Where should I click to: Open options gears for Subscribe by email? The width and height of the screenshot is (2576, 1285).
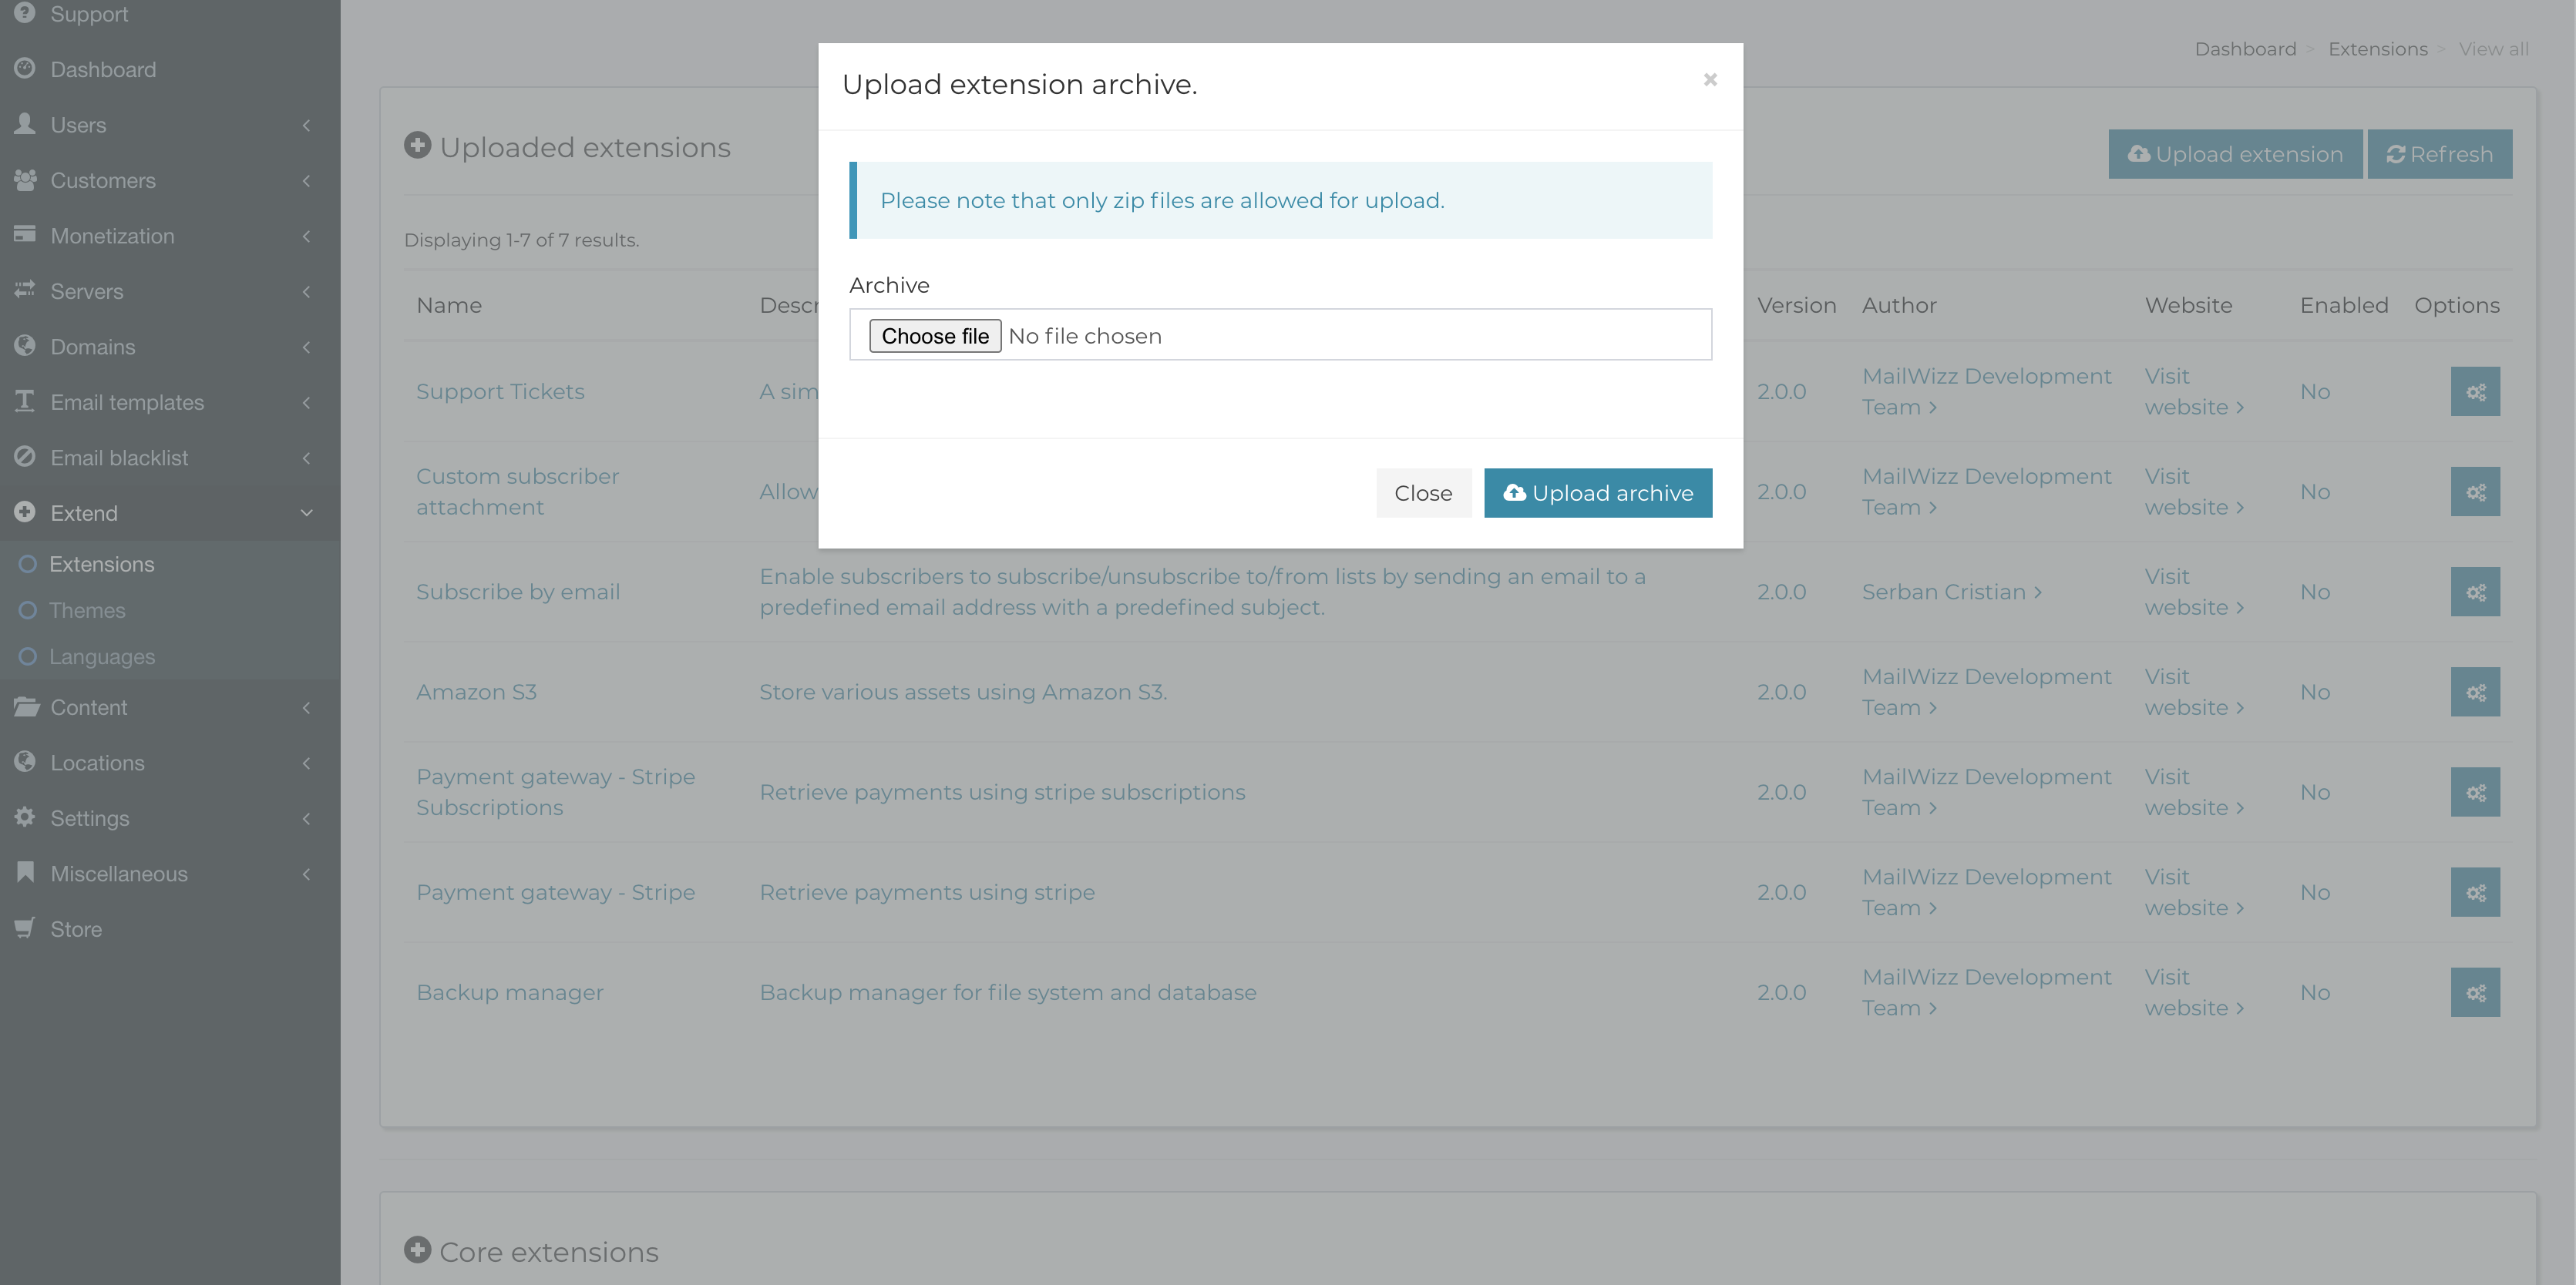tap(2475, 592)
